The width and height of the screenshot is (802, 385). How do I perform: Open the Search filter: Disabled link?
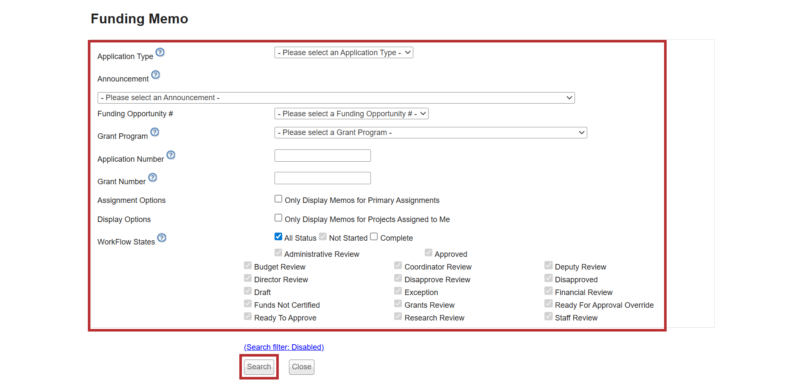click(283, 347)
